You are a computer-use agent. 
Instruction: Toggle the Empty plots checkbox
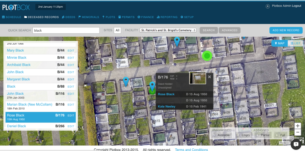238,135
